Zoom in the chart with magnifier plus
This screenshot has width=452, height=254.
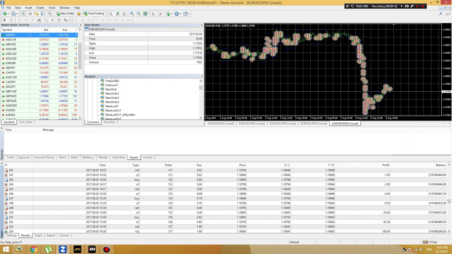point(132,13)
